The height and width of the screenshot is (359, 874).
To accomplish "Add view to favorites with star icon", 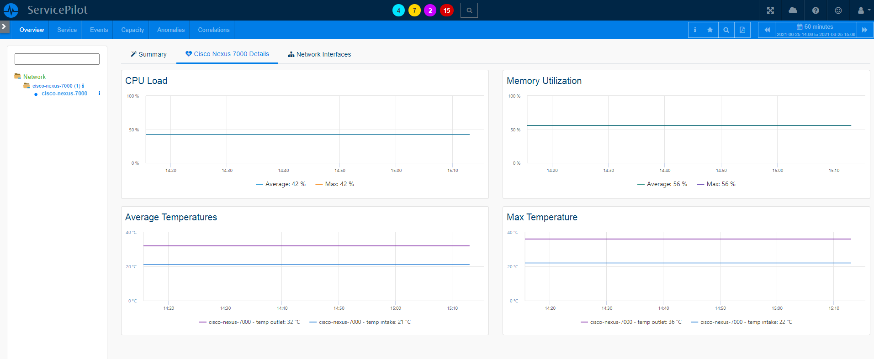I will 710,30.
